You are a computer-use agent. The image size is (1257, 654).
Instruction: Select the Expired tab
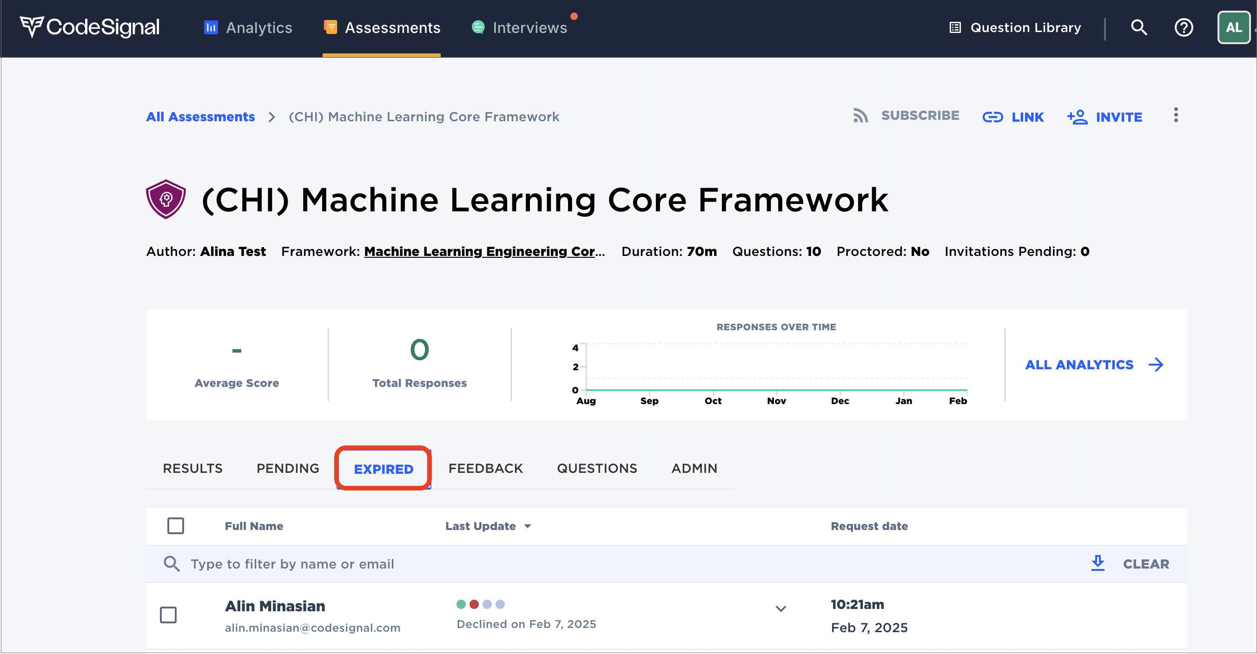[384, 469]
